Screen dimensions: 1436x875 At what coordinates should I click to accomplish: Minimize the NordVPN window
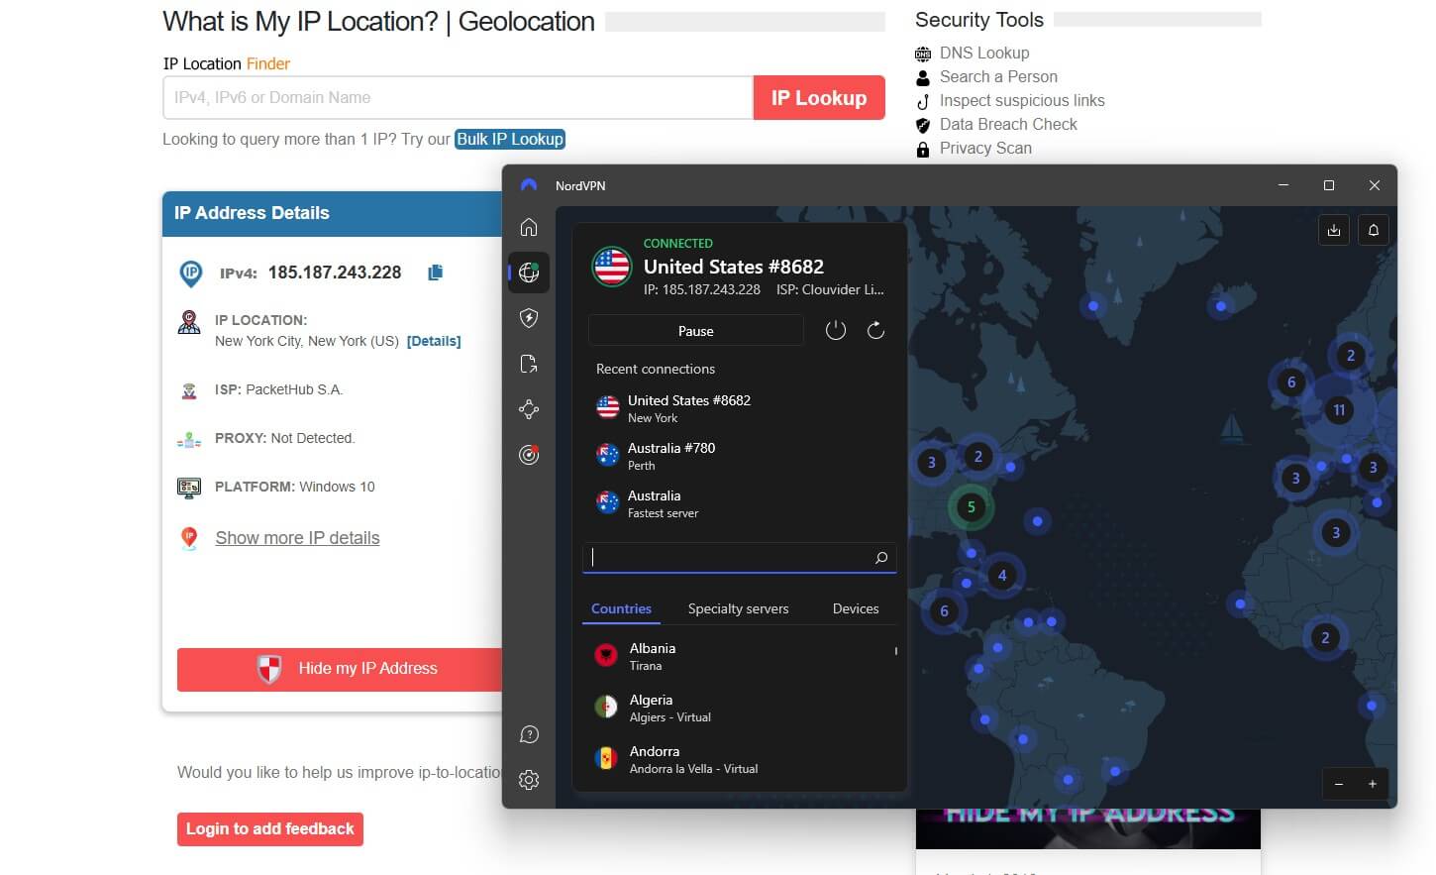[x=1283, y=185]
